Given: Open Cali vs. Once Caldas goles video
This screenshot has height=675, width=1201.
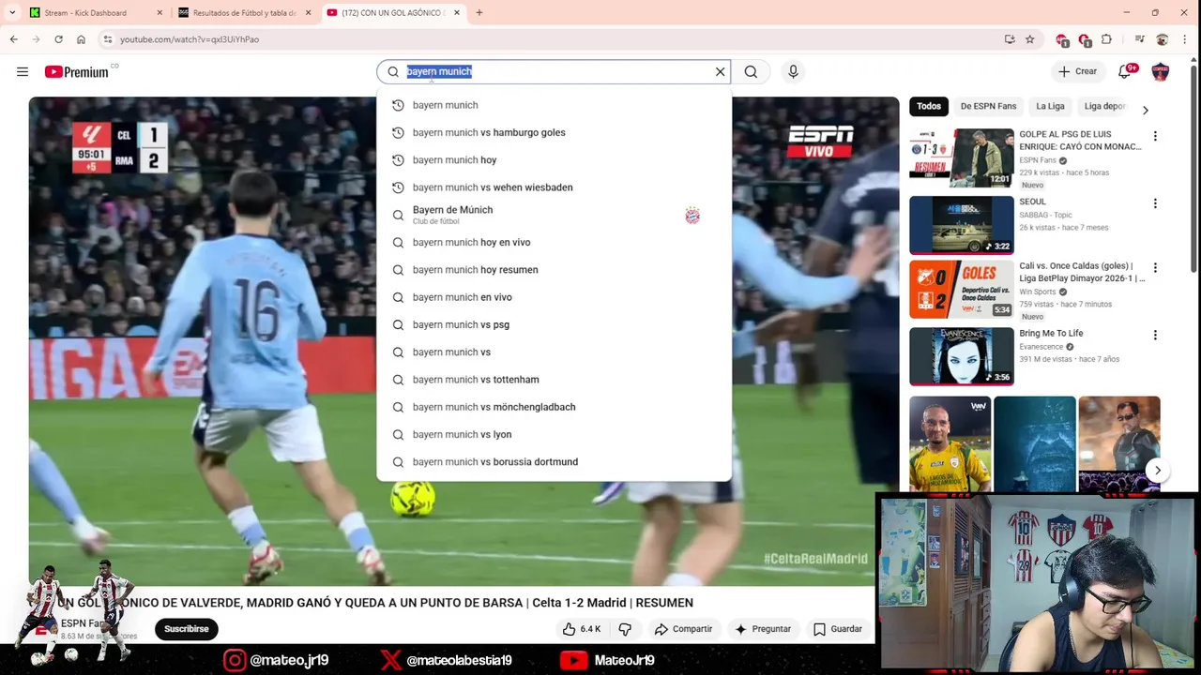Looking at the screenshot, I should click(x=962, y=289).
